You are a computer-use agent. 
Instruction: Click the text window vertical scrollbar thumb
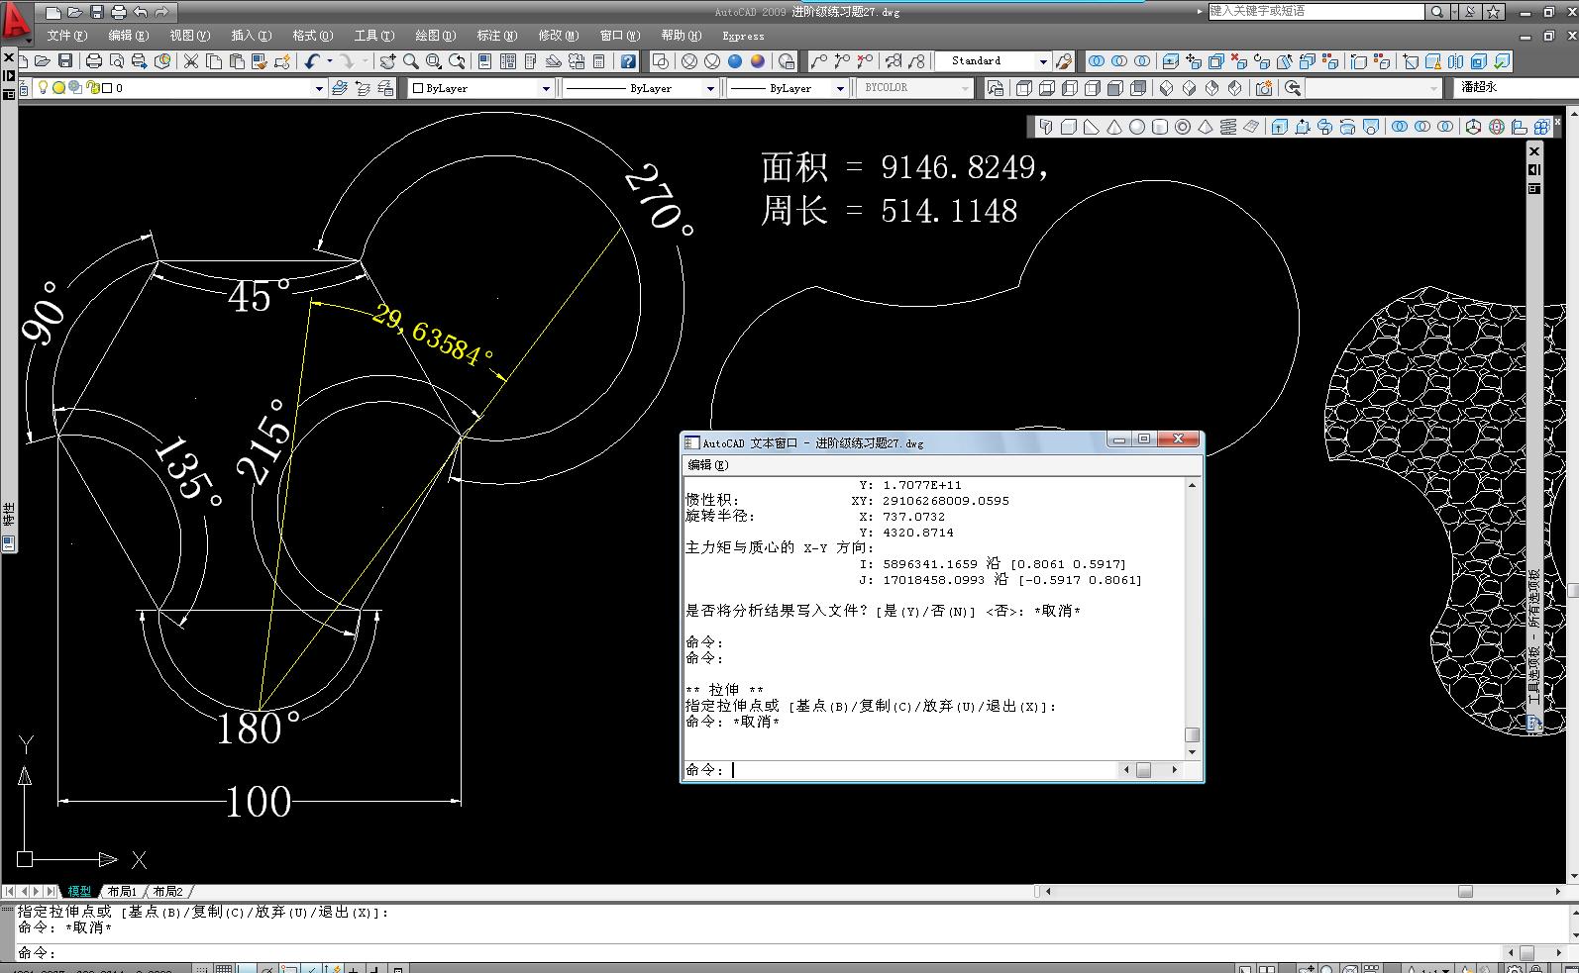1193,734
